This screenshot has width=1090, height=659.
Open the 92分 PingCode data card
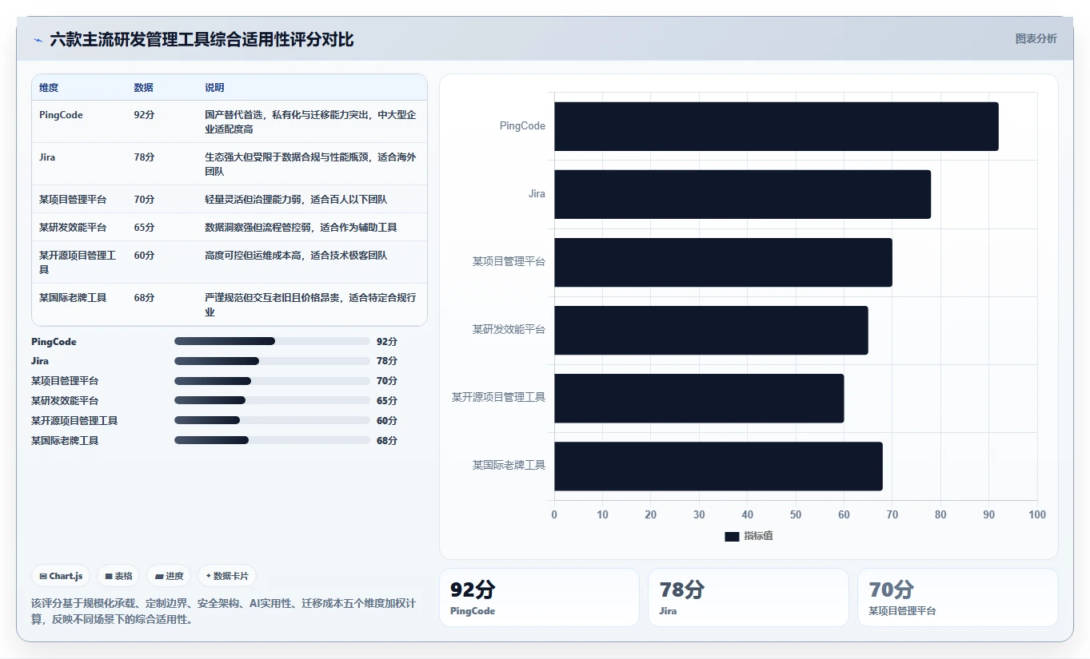point(539,597)
